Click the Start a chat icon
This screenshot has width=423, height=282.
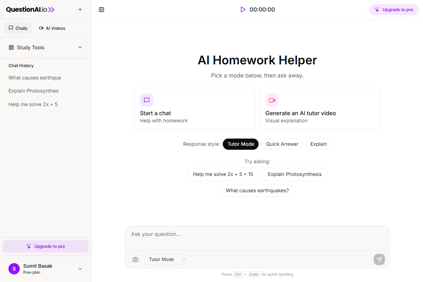coord(147,100)
